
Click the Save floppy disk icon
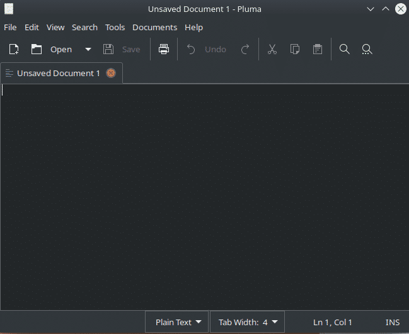click(x=108, y=49)
